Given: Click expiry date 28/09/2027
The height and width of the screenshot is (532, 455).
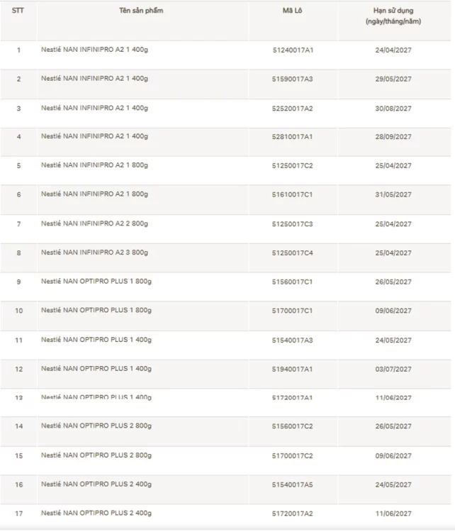Looking at the screenshot, I should click(x=393, y=137).
